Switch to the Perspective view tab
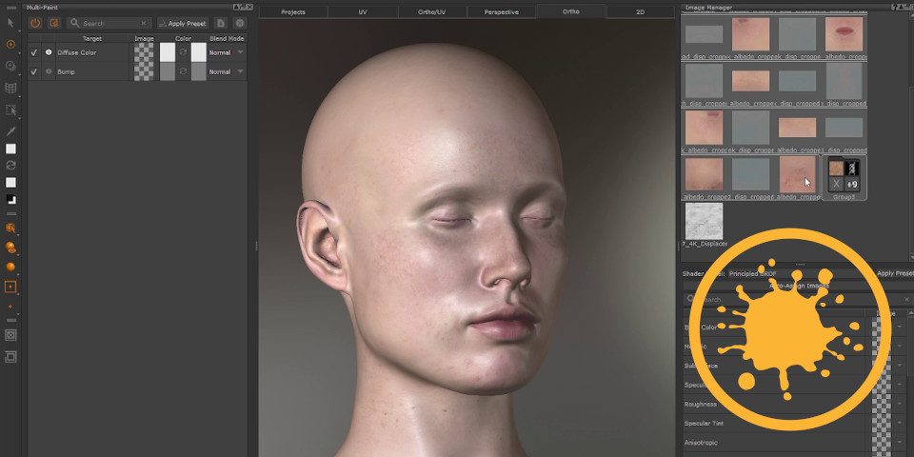914x457 pixels. click(x=501, y=12)
